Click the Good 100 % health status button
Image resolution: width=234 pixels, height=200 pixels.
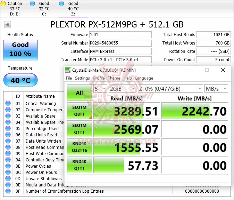(x=20, y=50)
